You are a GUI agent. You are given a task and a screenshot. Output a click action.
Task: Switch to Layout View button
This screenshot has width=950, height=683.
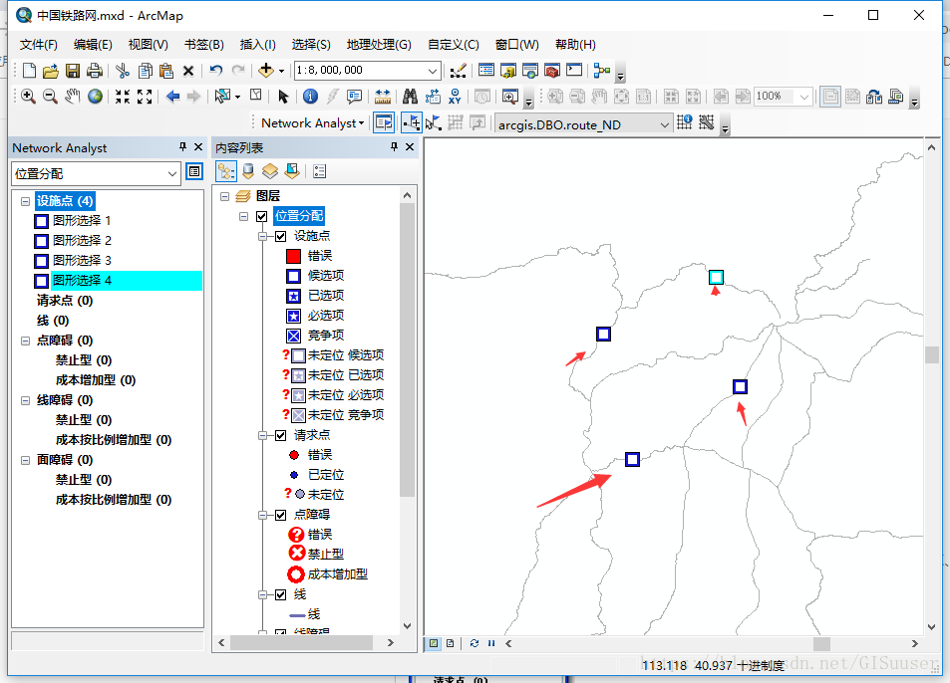click(451, 643)
